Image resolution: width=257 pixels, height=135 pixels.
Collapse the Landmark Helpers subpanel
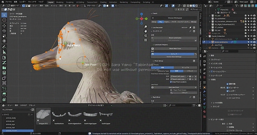154,45
